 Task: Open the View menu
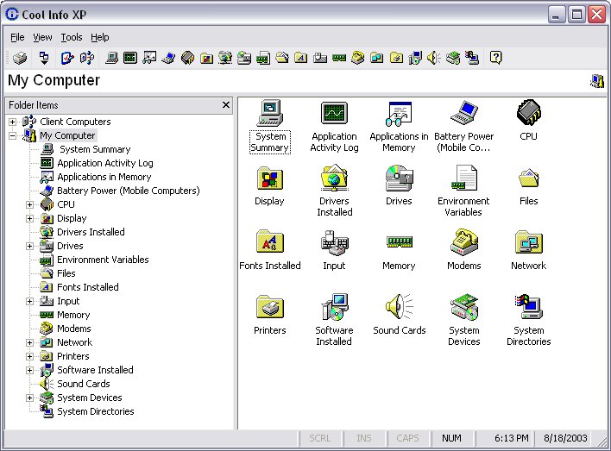[x=42, y=37]
